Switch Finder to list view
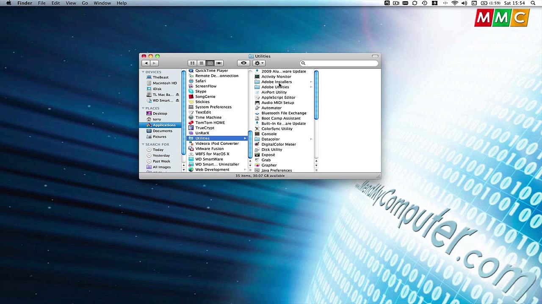The height and width of the screenshot is (304, 542). coord(201,63)
